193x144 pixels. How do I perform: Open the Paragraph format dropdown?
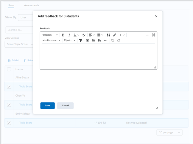click(50, 35)
